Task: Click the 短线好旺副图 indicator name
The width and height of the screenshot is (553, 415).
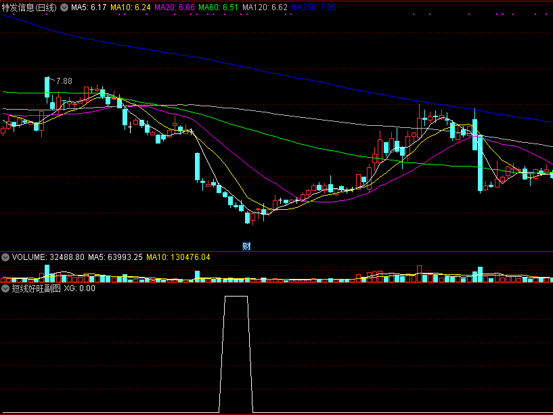Action: coord(37,288)
